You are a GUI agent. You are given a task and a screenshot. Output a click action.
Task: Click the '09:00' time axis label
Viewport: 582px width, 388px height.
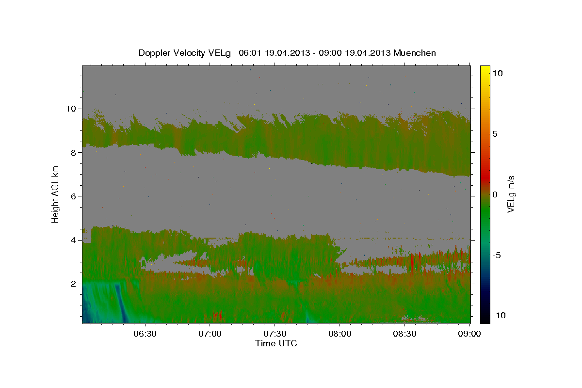(469, 334)
